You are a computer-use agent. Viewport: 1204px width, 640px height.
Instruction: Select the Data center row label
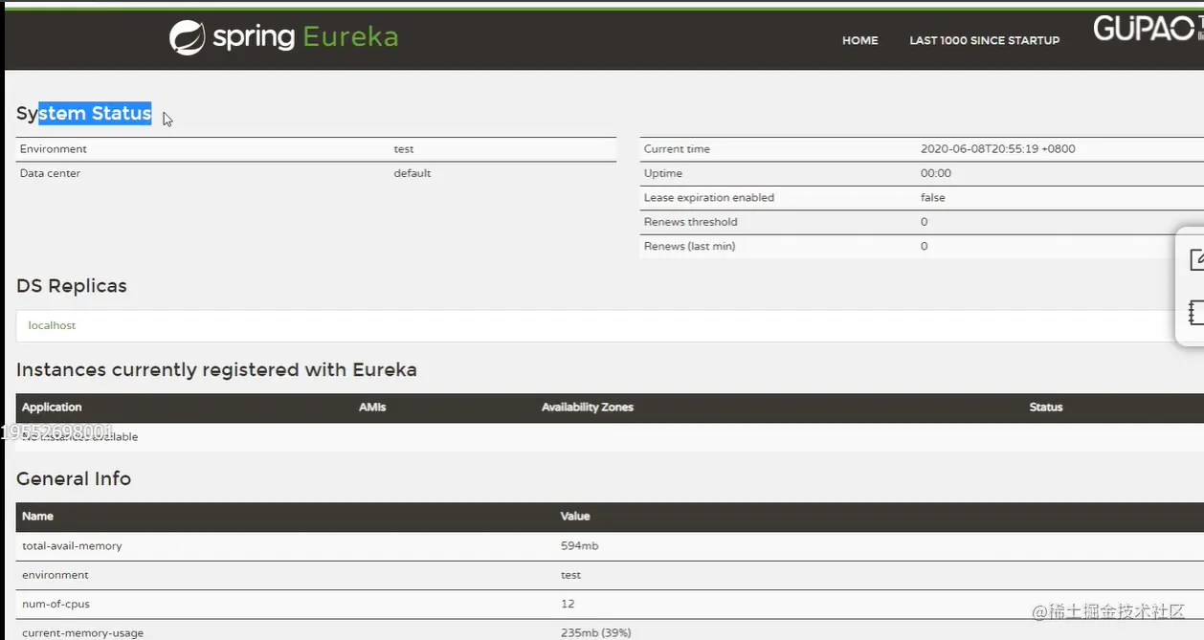coord(51,173)
